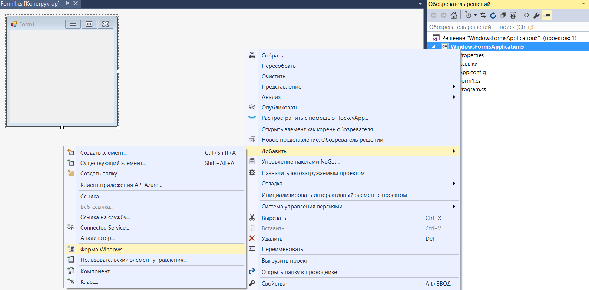Click the Collapse All icon in Solution Explorer
The height and width of the screenshot is (290, 589).
pos(503,15)
